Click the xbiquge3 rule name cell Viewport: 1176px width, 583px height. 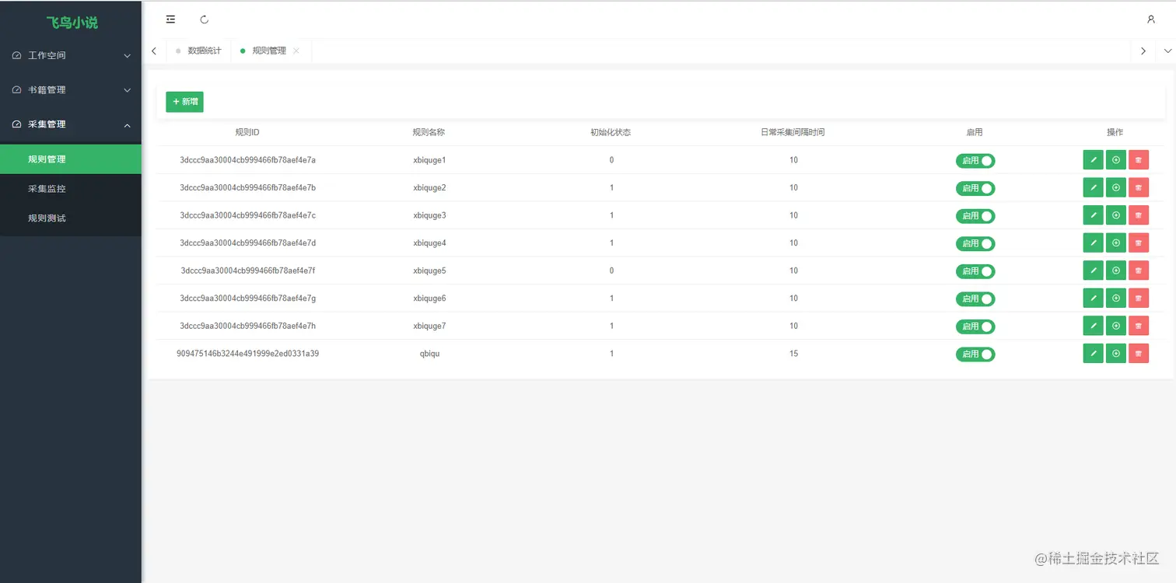[429, 215]
